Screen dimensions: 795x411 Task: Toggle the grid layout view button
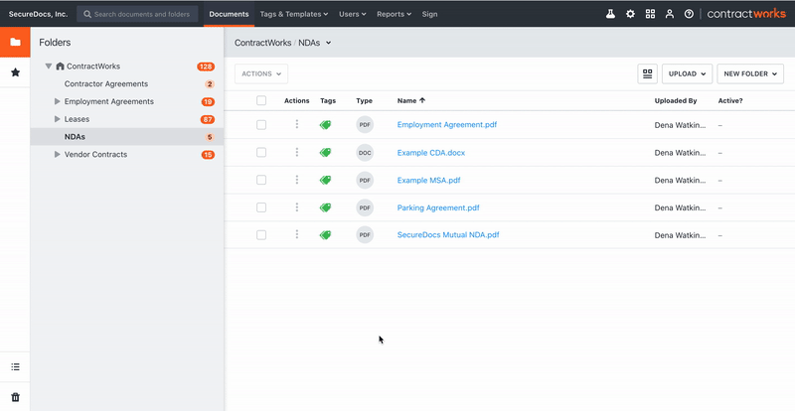tap(648, 74)
